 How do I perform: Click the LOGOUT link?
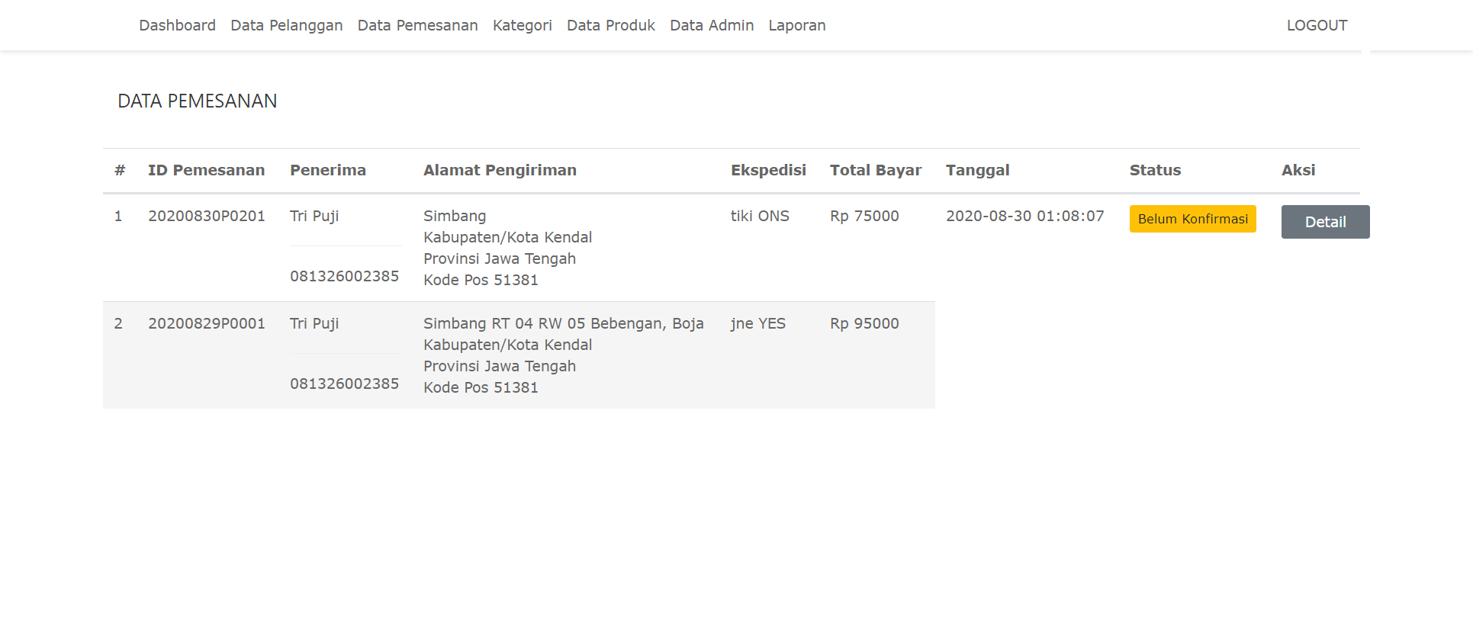click(x=1317, y=25)
